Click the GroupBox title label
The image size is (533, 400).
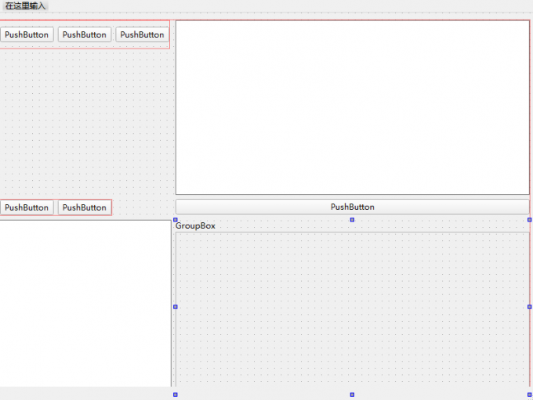click(195, 225)
